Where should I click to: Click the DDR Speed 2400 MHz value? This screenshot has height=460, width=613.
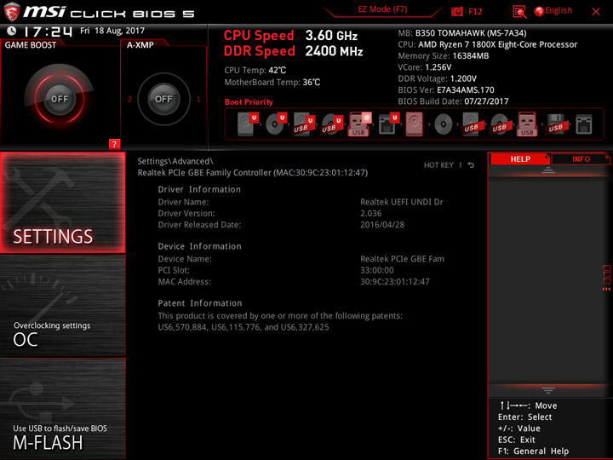tap(334, 51)
